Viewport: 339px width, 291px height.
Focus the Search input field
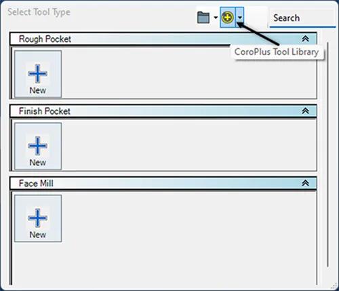click(302, 18)
